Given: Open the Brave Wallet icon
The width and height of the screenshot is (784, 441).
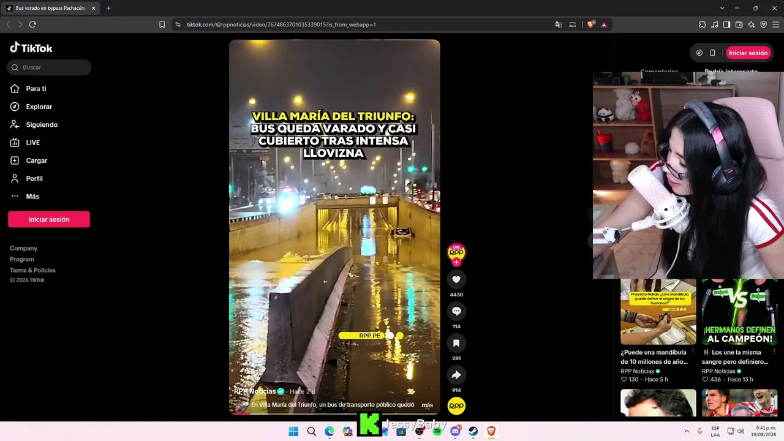Looking at the screenshot, I should [739, 24].
